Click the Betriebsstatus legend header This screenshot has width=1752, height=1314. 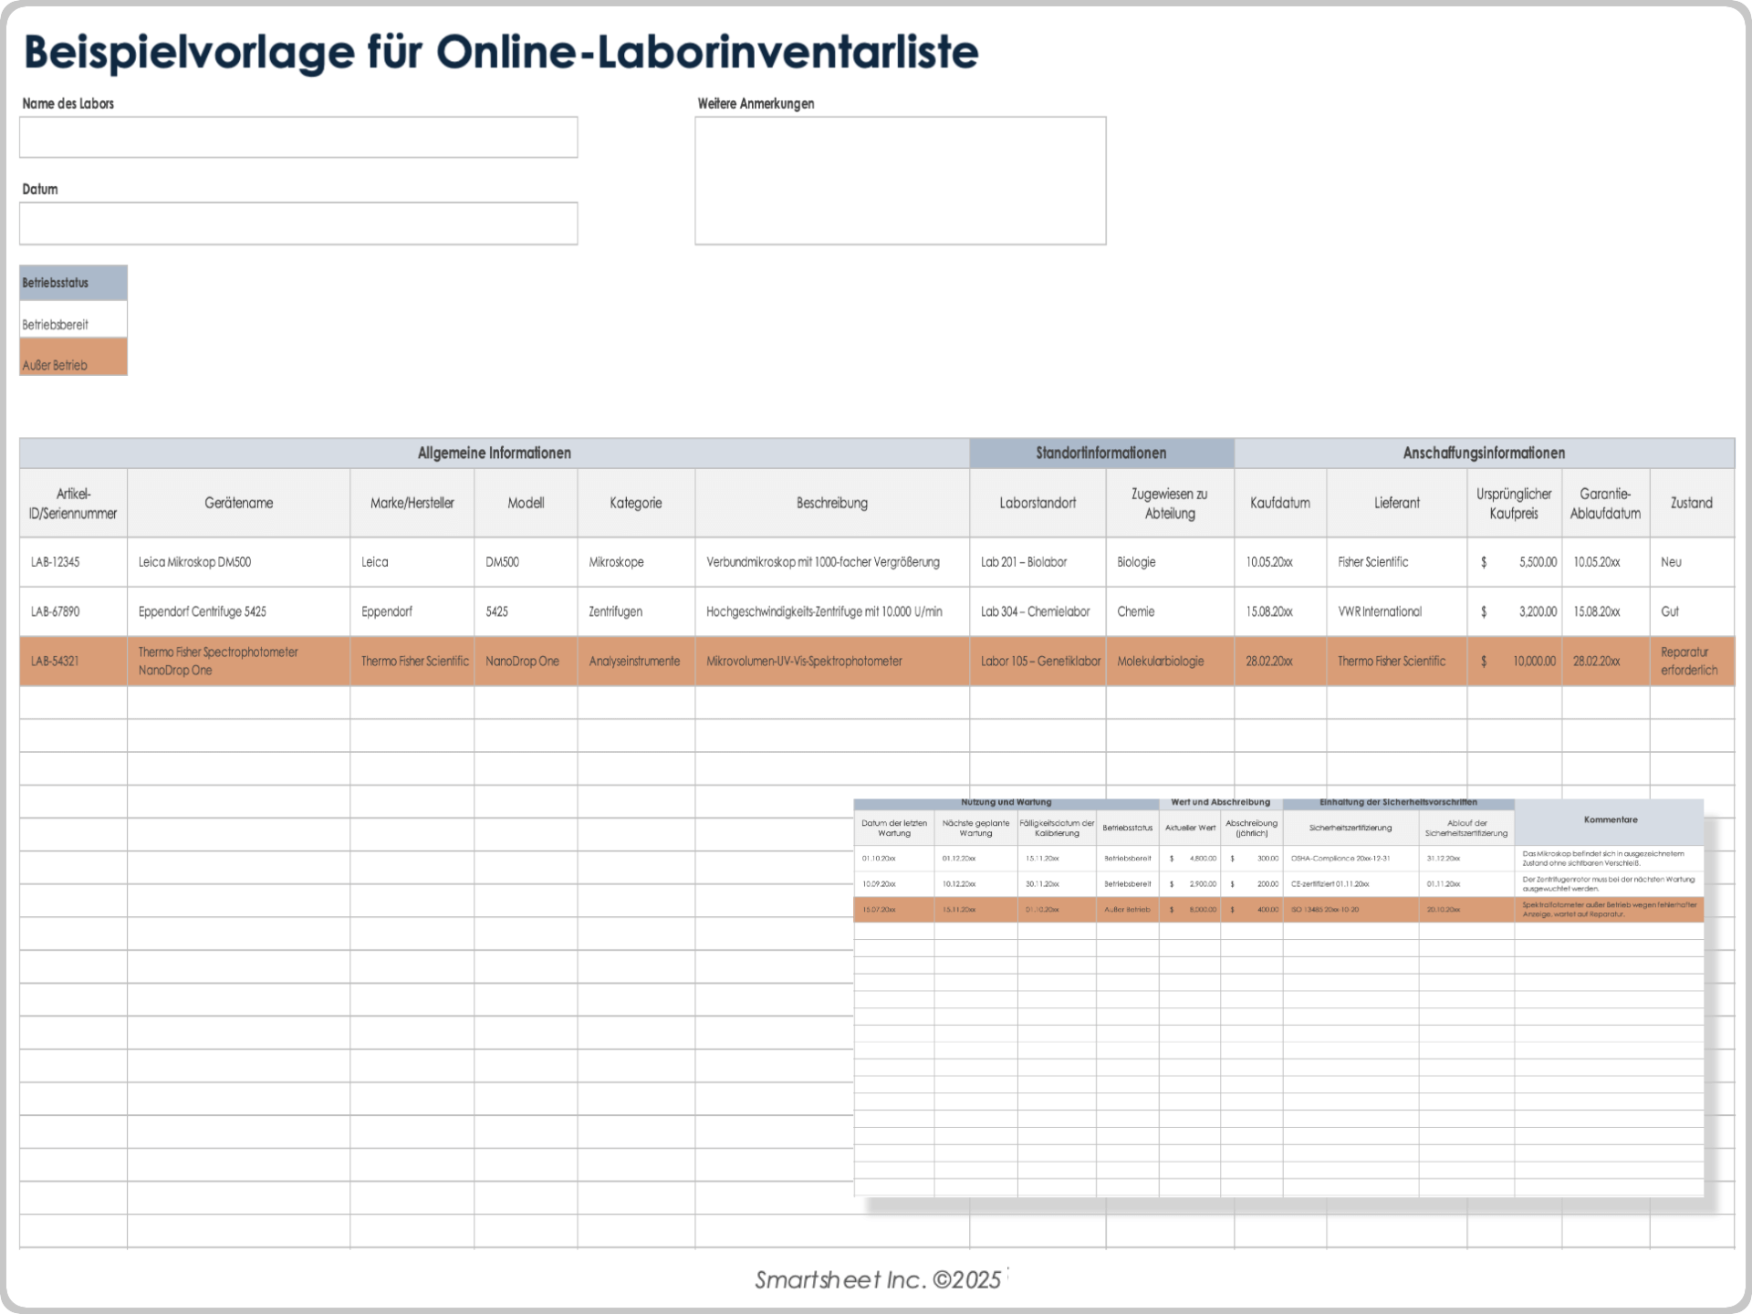click(x=73, y=283)
